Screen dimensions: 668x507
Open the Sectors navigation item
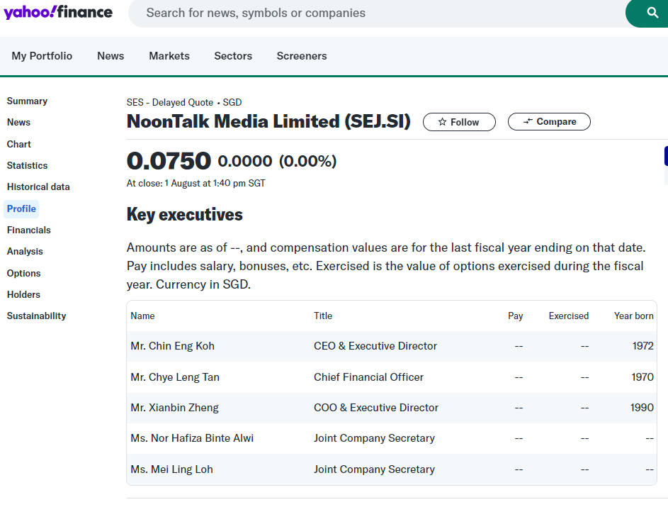(233, 56)
